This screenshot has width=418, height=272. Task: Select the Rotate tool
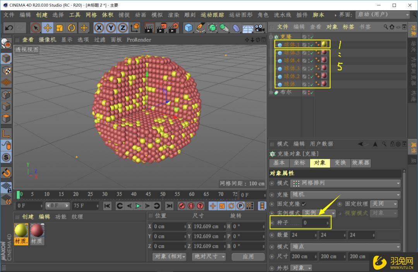(71, 27)
